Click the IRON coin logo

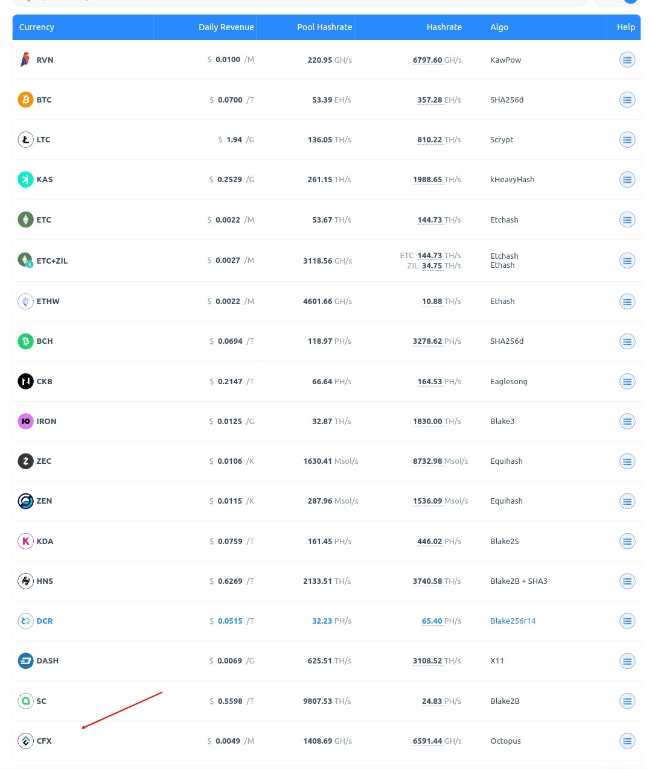(x=25, y=421)
